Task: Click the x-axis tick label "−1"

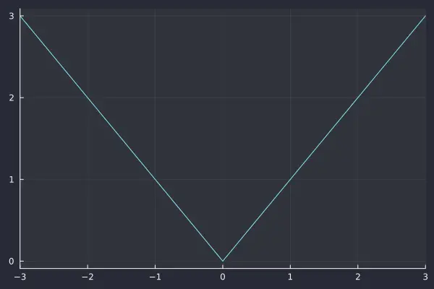Action: pos(155,277)
